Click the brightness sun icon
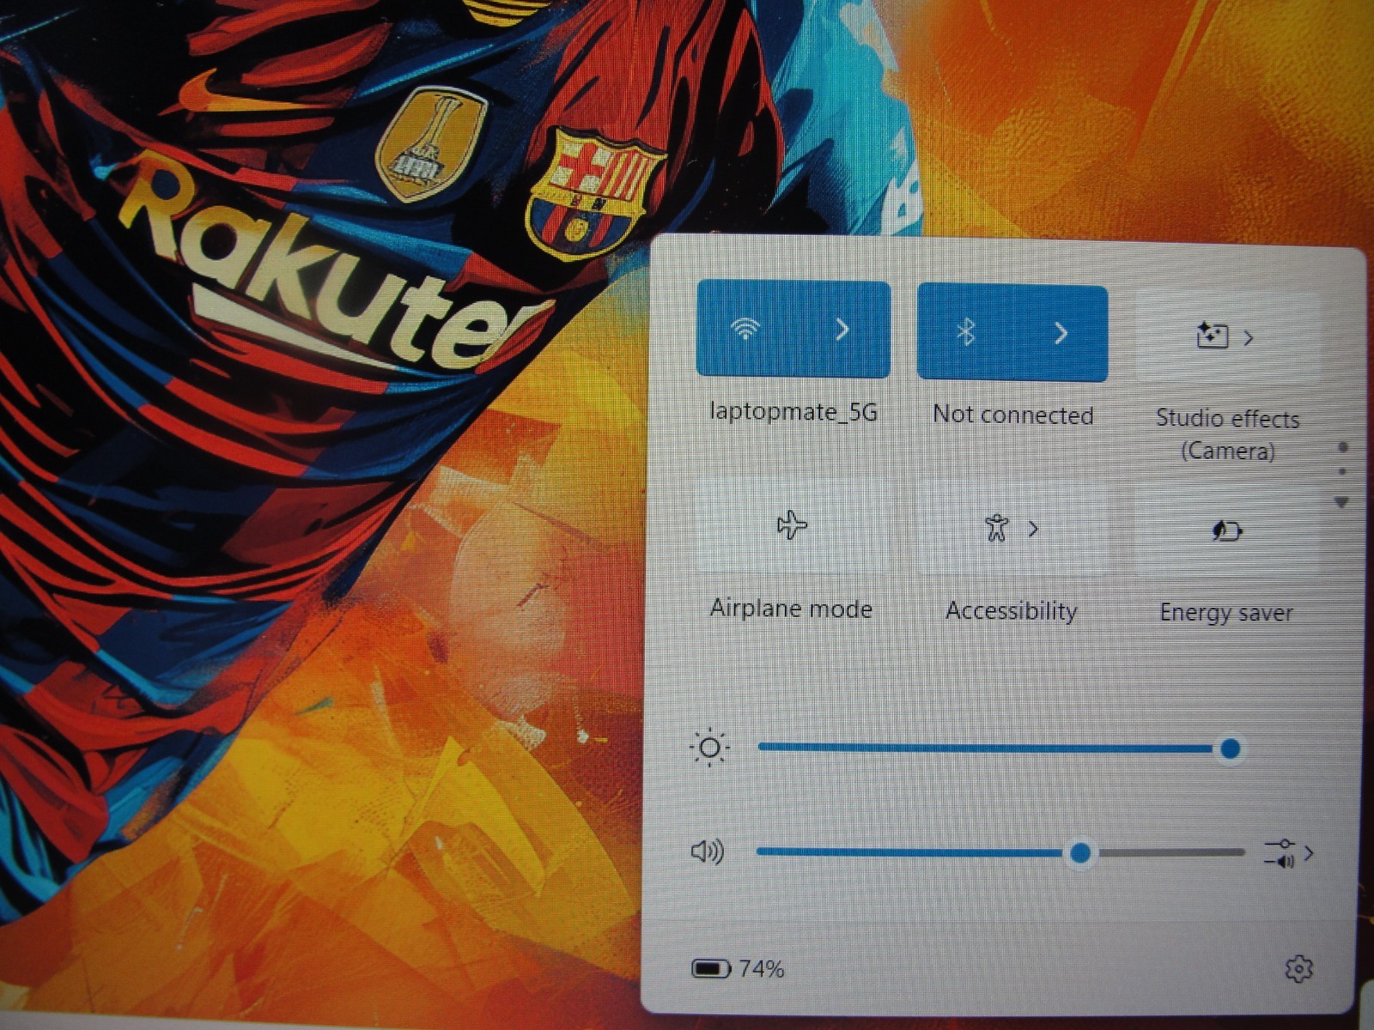Image resolution: width=1374 pixels, height=1030 pixels. [709, 748]
